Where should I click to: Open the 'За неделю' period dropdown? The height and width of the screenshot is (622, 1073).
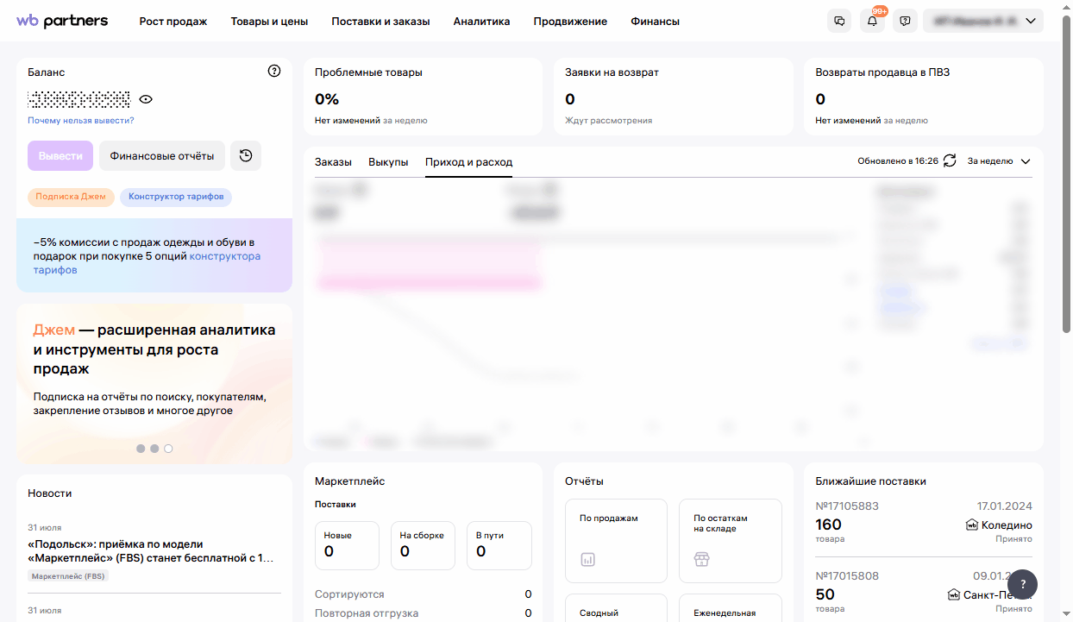(999, 161)
